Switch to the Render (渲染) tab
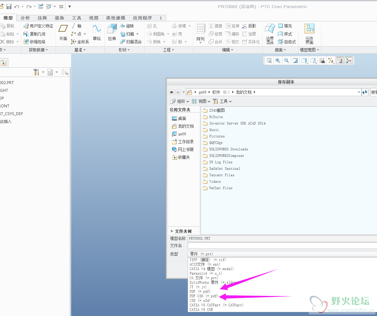The height and width of the screenshot is (316, 377). coord(59,18)
